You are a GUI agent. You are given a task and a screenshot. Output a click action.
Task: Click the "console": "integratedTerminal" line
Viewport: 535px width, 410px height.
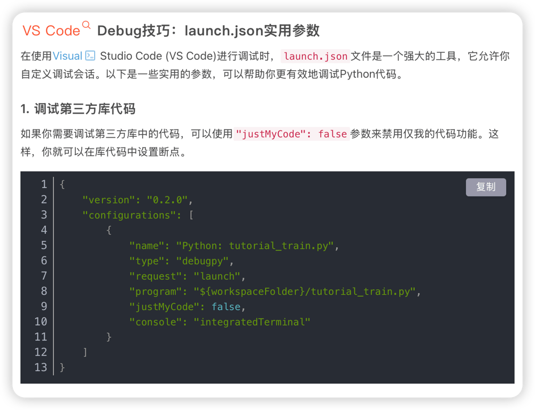[220, 322]
